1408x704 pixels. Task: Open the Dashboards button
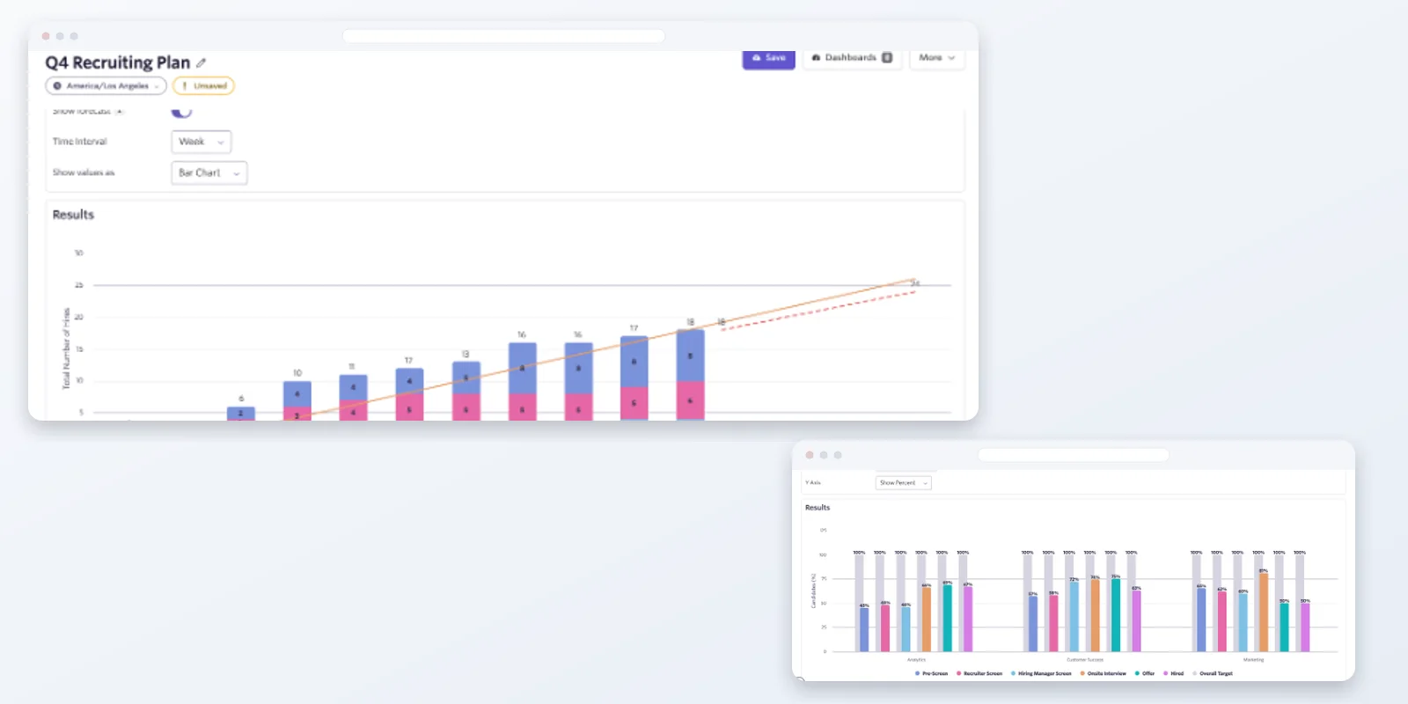click(x=852, y=58)
